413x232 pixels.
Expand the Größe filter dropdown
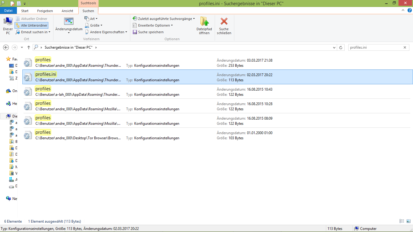[93, 25]
